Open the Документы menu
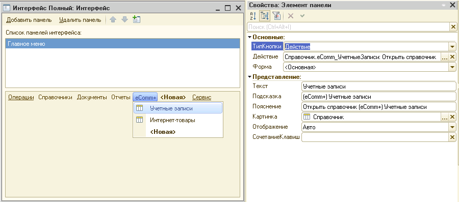 pos(92,97)
